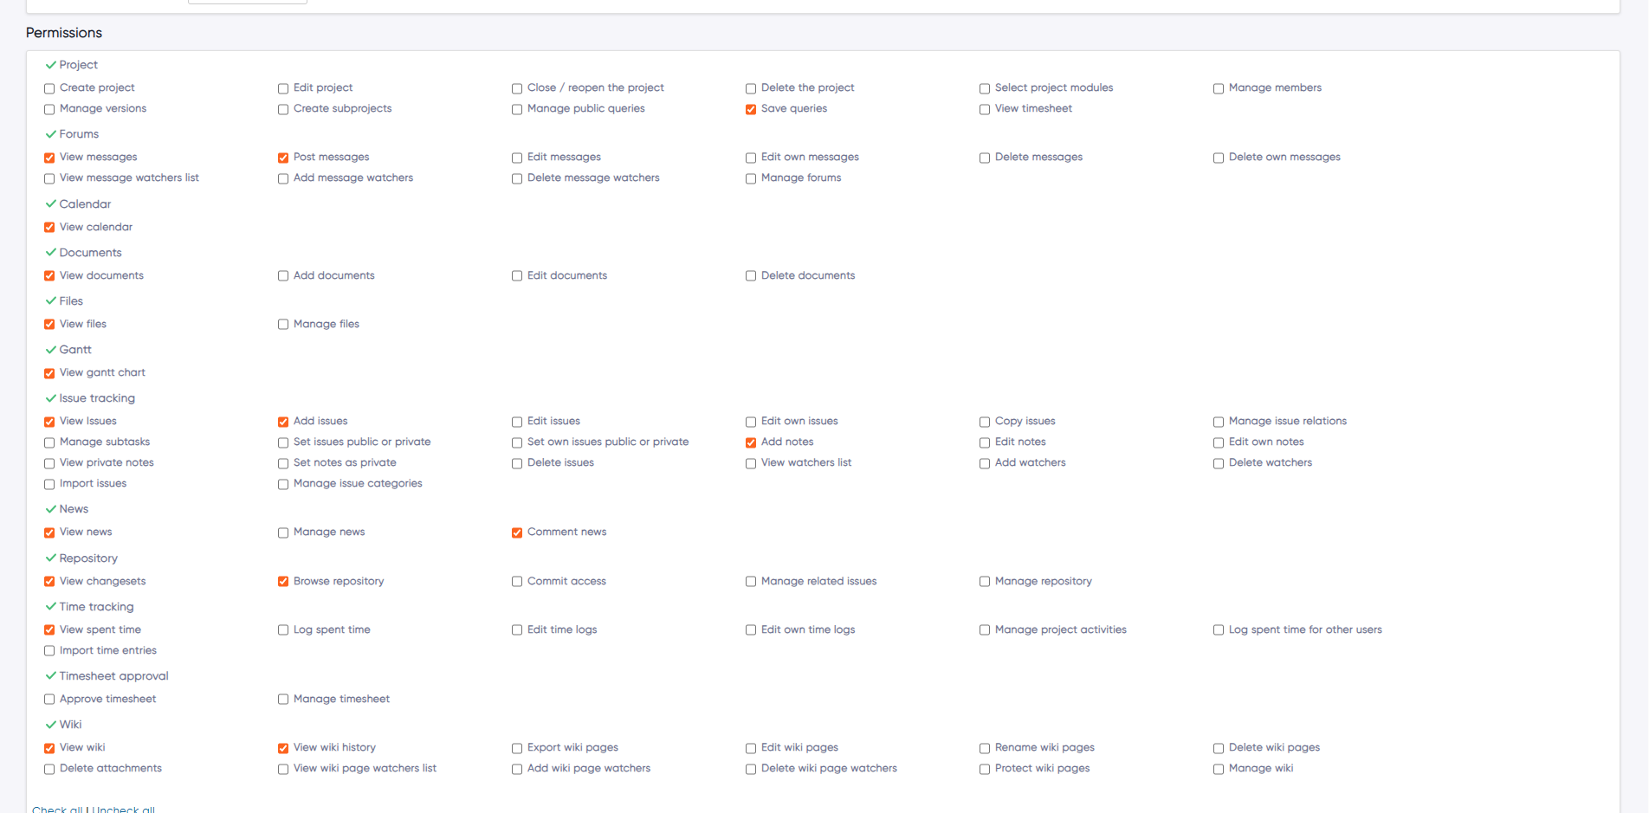Enable Commit access permission

(x=516, y=582)
